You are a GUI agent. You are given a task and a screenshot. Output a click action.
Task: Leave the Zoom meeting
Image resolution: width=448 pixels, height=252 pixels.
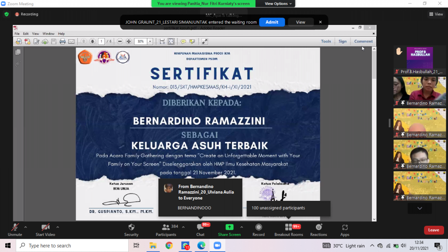[x=434, y=230]
